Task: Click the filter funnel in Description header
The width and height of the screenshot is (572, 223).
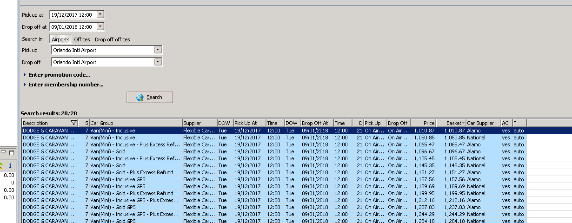Action: point(73,123)
